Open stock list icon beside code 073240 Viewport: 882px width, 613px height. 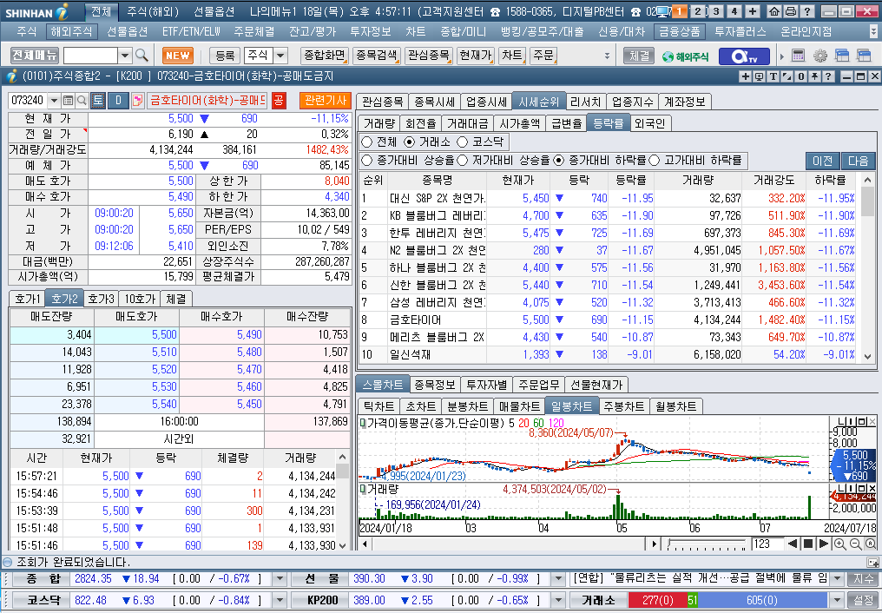[68, 101]
